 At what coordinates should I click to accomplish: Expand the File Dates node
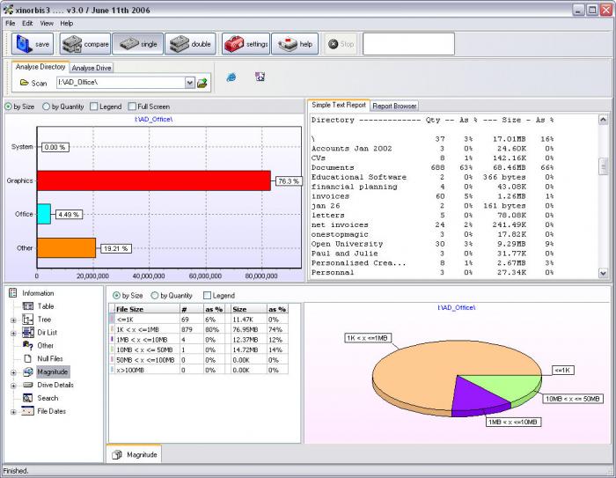pos(13,412)
